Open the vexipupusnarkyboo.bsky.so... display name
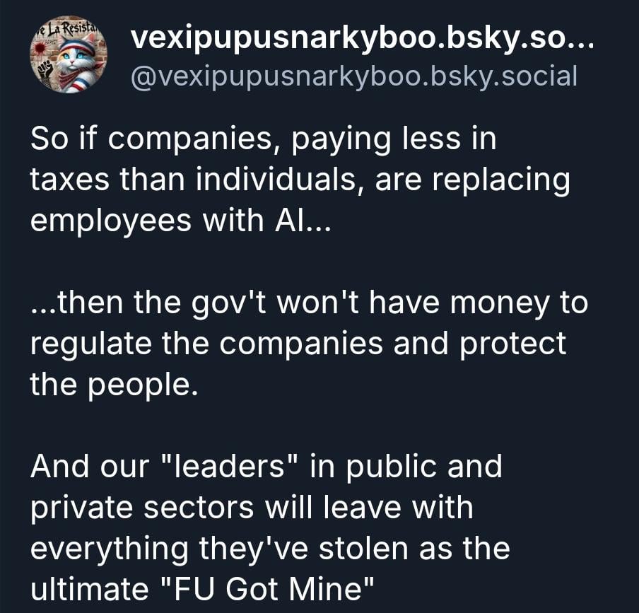The image size is (639, 613). 362,38
